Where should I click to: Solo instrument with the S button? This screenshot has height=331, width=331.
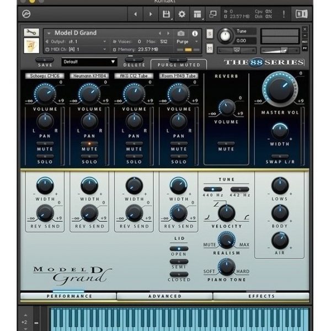pyautogui.click(x=210, y=34)
